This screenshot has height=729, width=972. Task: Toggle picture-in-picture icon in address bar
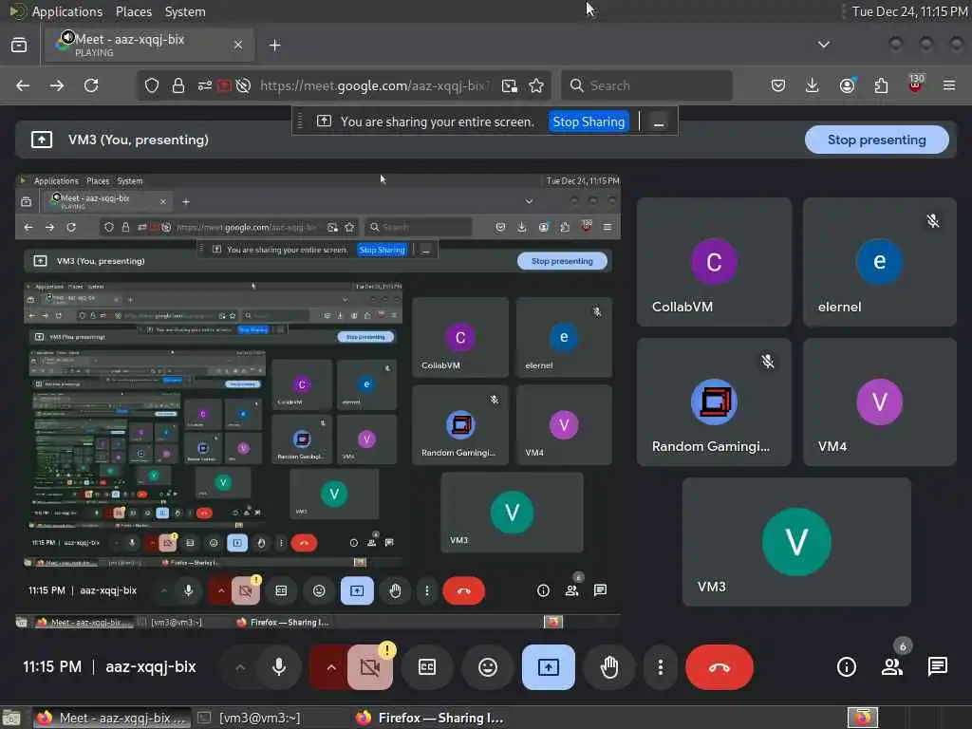coord(510,85)
